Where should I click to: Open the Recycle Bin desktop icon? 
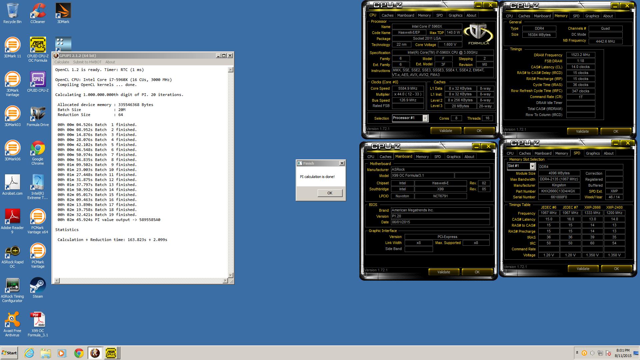pyautogui.click(x=12, y=13)
